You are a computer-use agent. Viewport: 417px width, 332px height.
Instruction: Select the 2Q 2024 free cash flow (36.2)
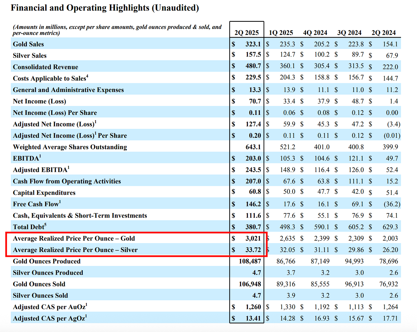392,204
